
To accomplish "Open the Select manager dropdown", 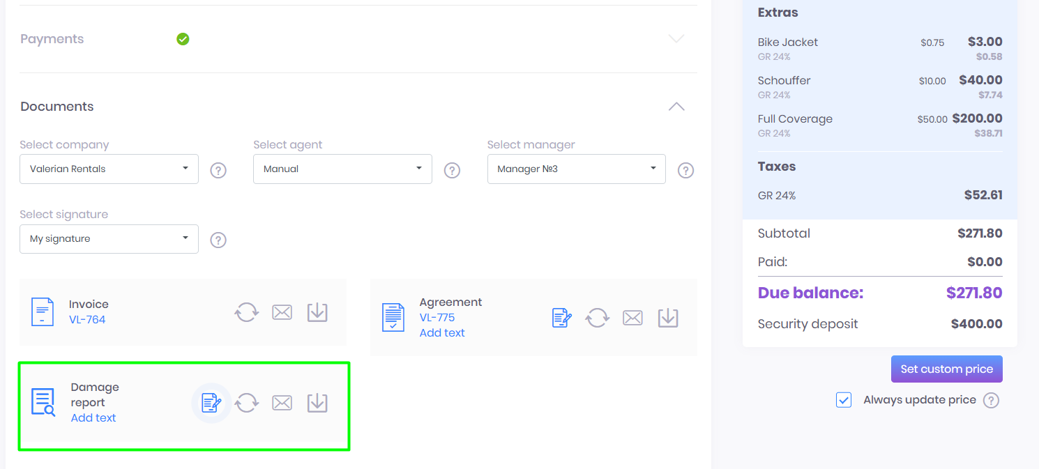I will 576,169.
